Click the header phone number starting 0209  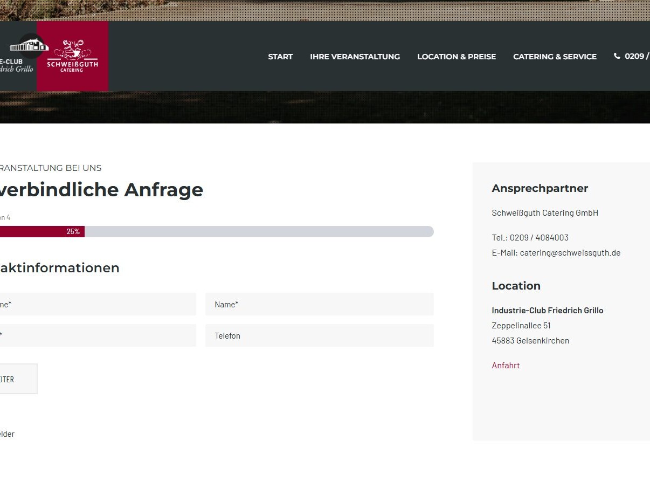click(637, 56)
